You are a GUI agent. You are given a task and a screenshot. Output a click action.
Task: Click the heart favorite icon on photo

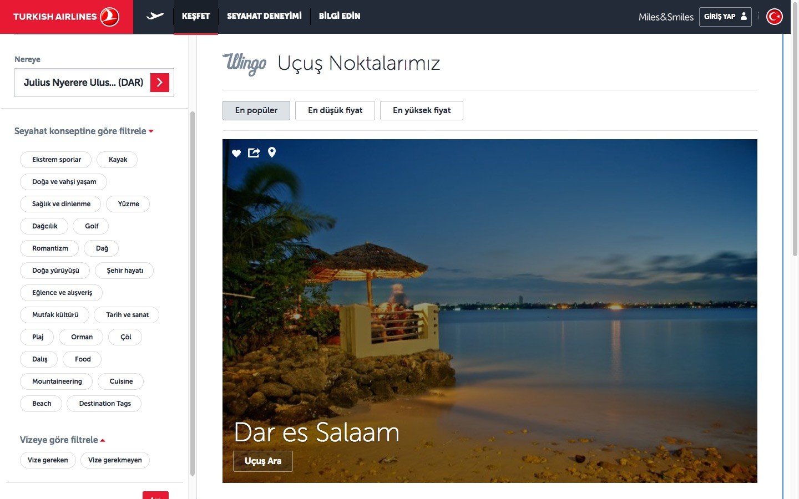(x=236, y=153)
